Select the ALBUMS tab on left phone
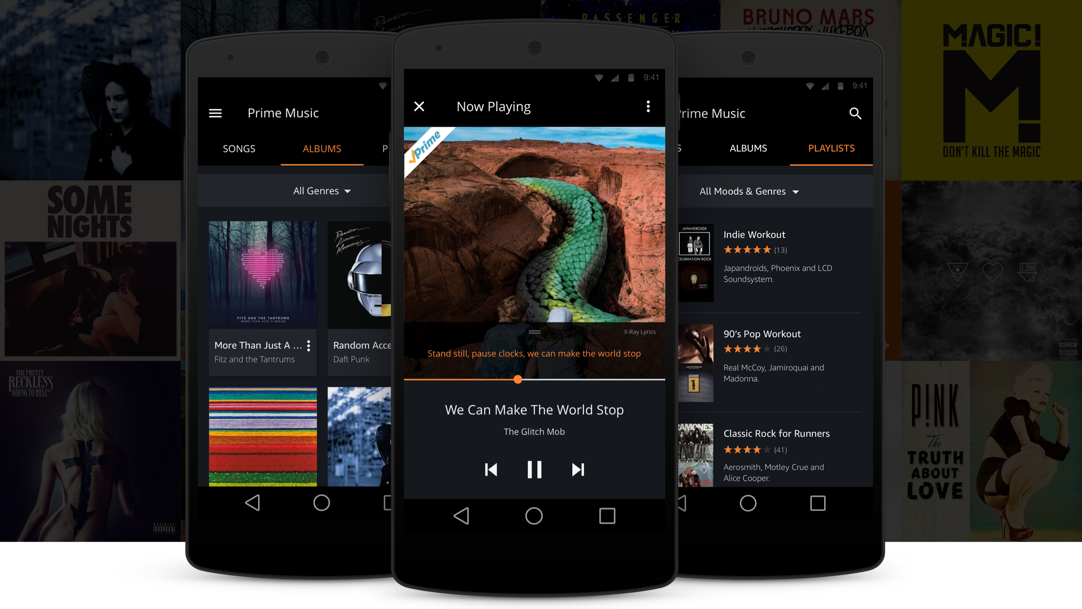The width and height of the screenshot is (1082, 609). click(x=320, y=149)
